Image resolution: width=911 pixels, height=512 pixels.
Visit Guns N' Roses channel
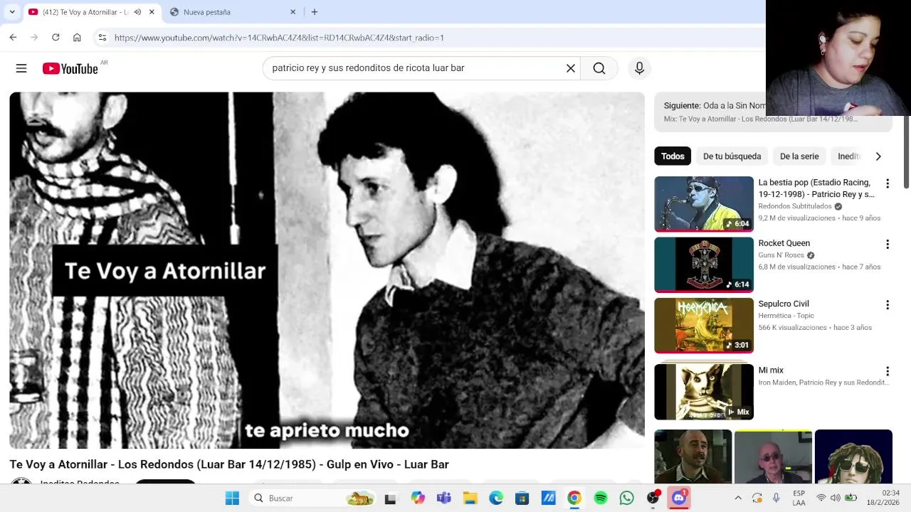coord(781,255)
